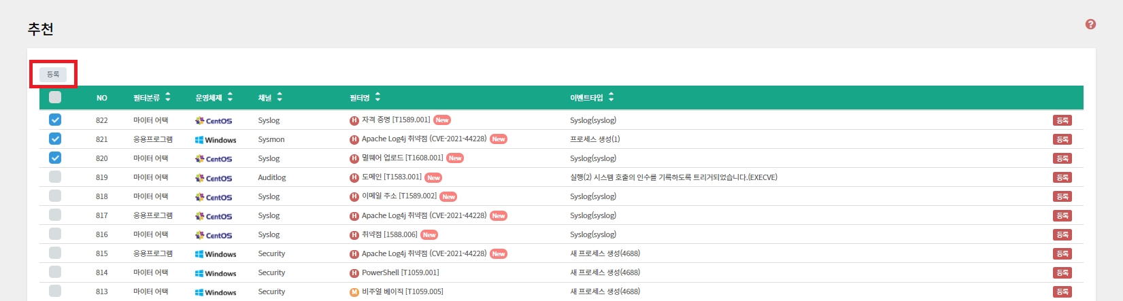Sort by 이벤트타입 column arrows

pos(611,97)
